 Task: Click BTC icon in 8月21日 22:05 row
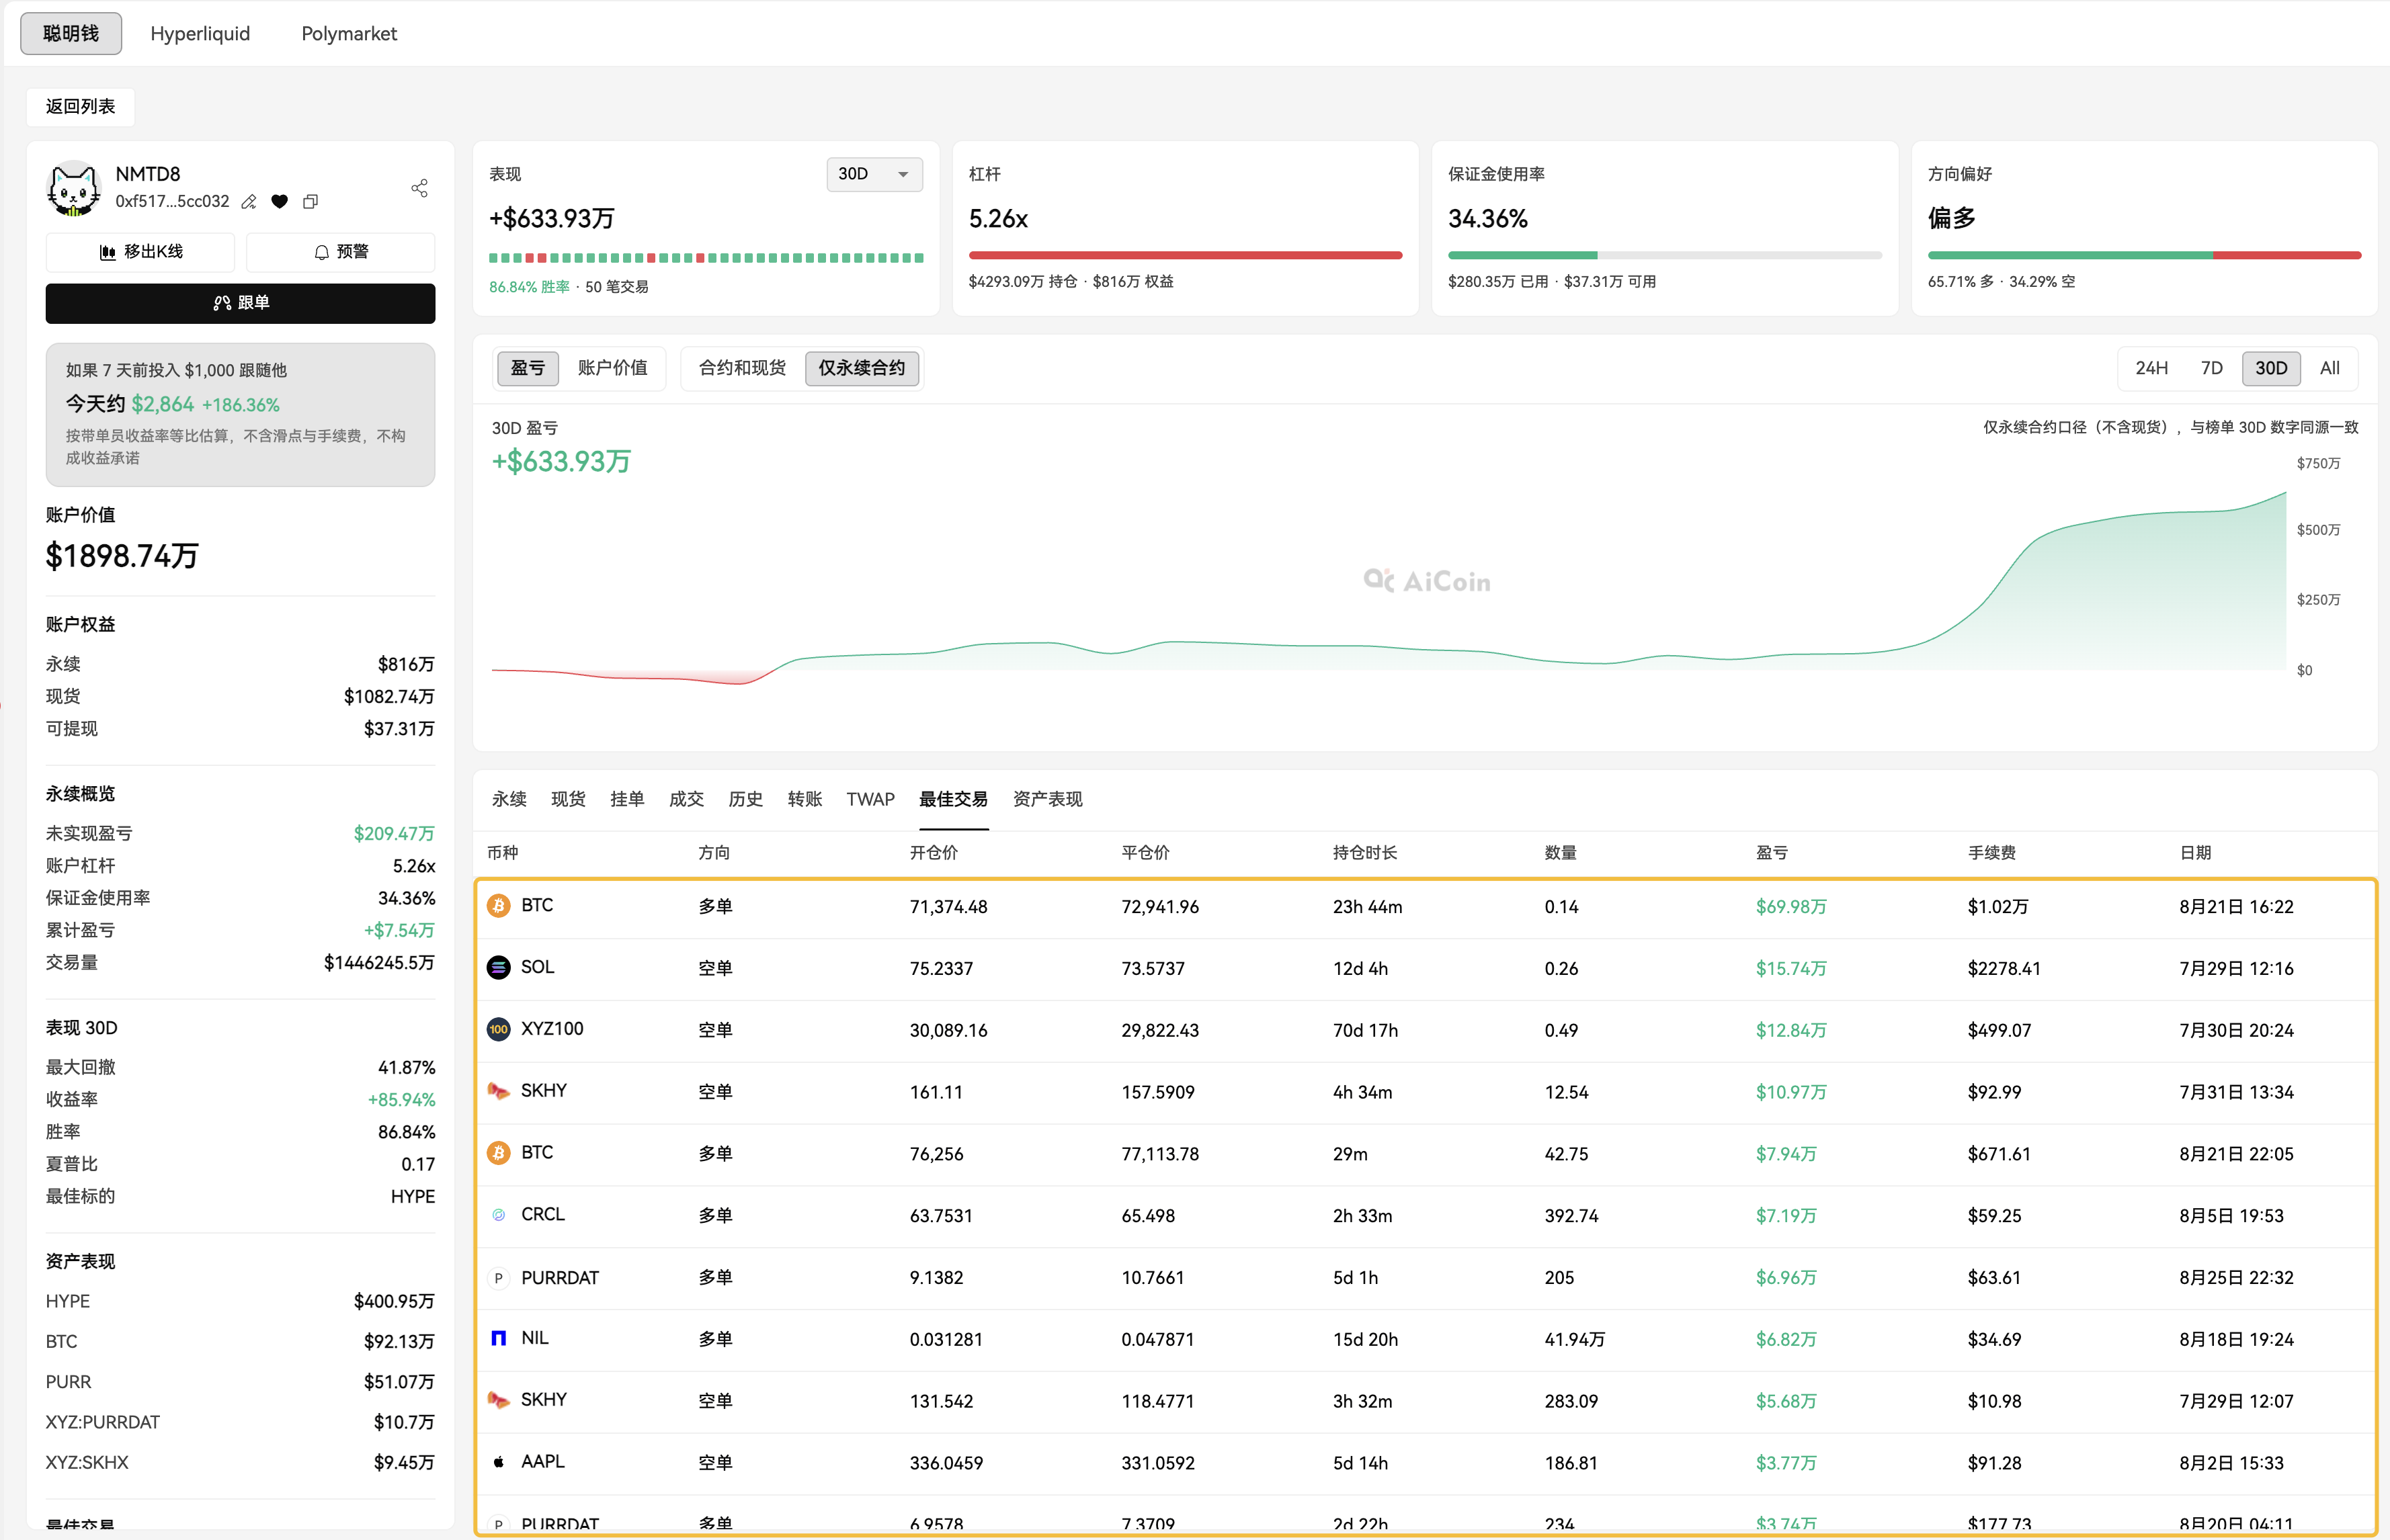[498, 1153]
